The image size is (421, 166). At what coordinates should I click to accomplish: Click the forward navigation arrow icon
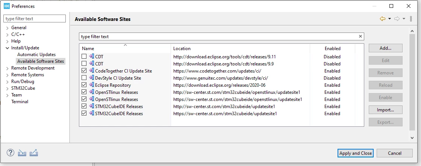(x=397, y=19)
